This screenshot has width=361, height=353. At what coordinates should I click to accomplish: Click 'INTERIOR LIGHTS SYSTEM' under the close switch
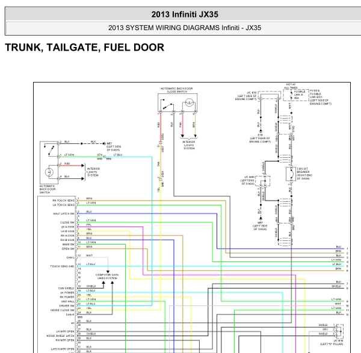(189, 145)
